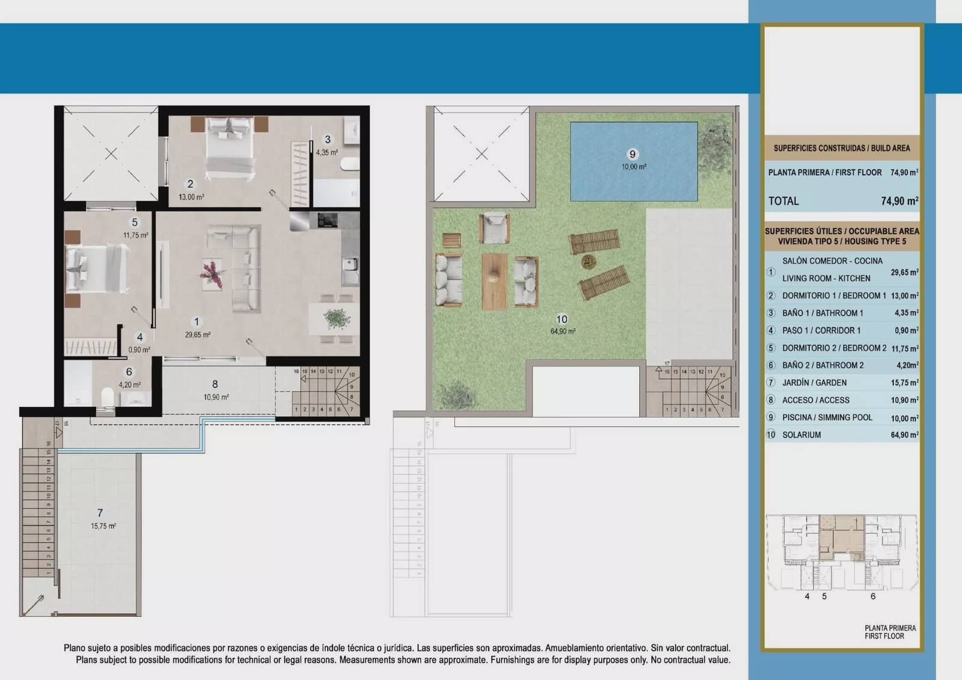
Task: Select the Dormitorio 2 / Bedroom 2 legend row
Action: (842, 348)
